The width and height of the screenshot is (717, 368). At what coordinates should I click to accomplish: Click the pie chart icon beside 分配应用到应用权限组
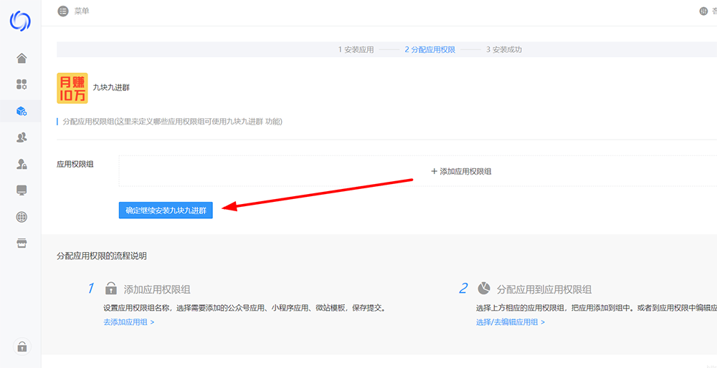484,288
